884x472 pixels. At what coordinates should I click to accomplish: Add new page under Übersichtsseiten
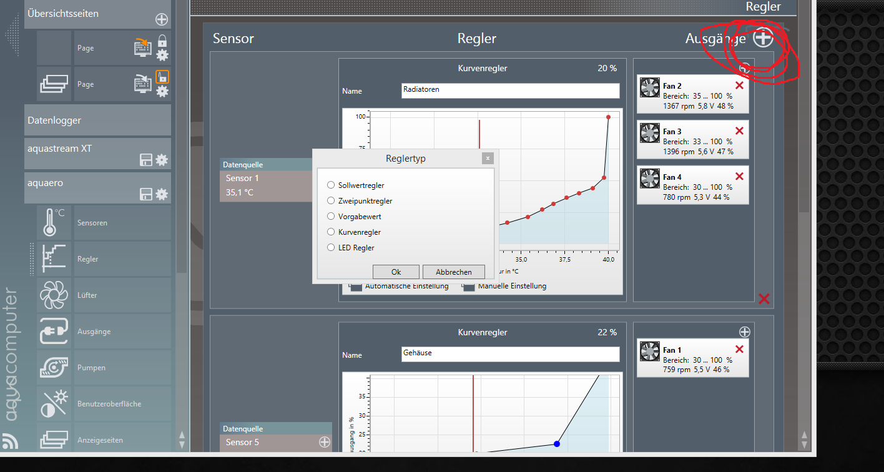pos(161,19)
